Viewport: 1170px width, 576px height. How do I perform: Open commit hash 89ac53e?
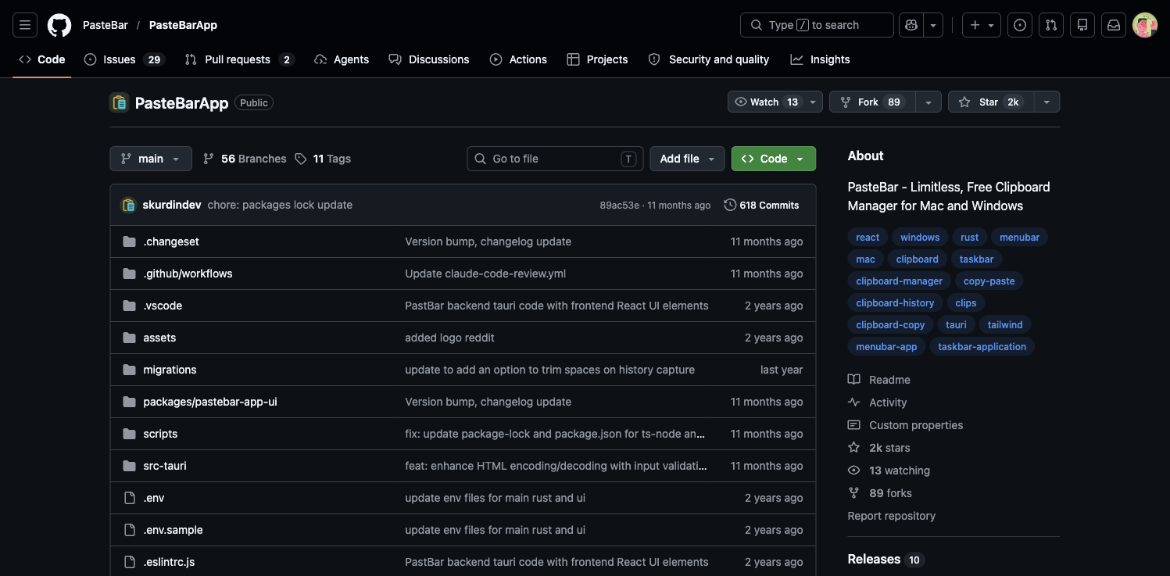[x=620, y=206]
